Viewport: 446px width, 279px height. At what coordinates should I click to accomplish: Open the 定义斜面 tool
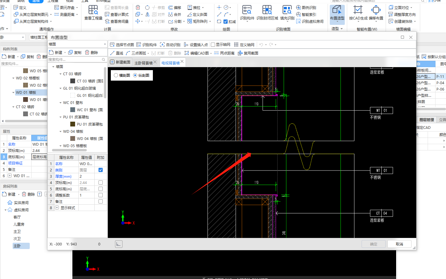coord(197,14)
